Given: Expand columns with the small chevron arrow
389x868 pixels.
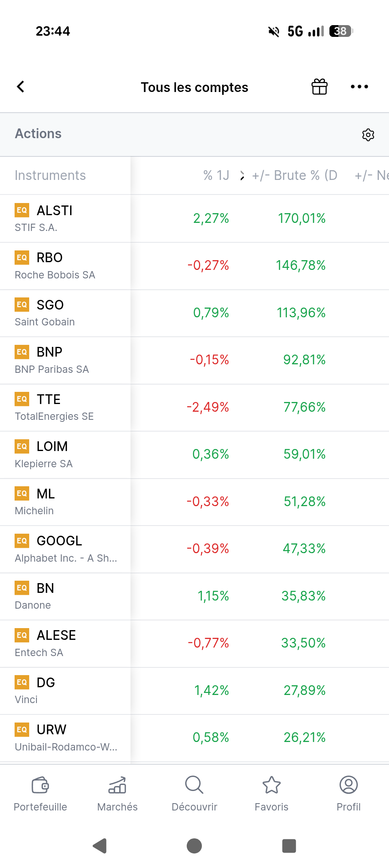Looking at the screenshot, I should (242, 175).
